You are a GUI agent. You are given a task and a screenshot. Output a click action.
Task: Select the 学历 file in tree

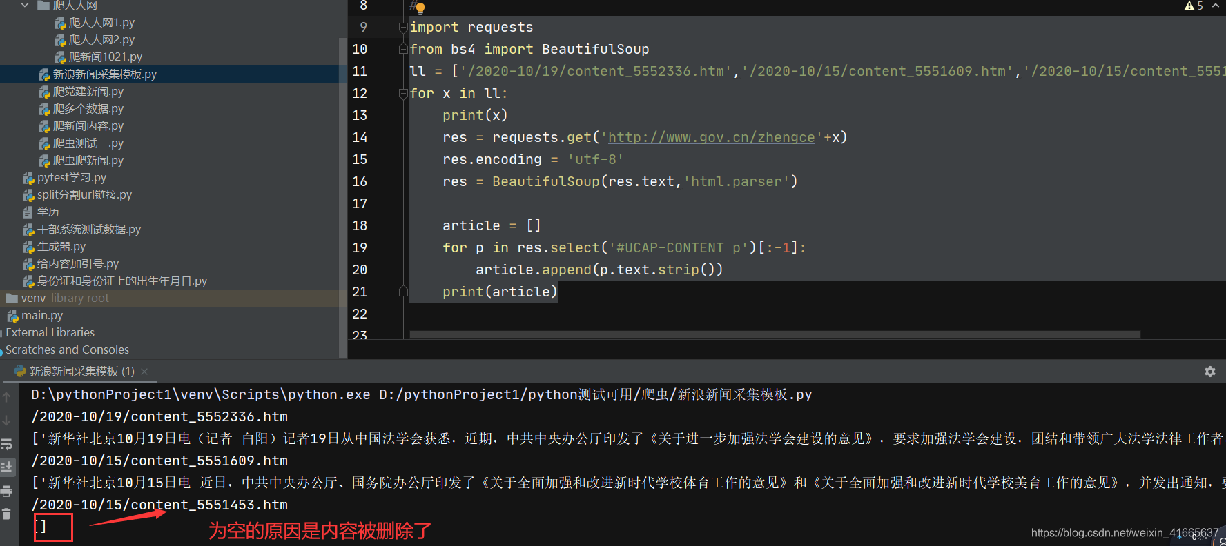point(48,212)
